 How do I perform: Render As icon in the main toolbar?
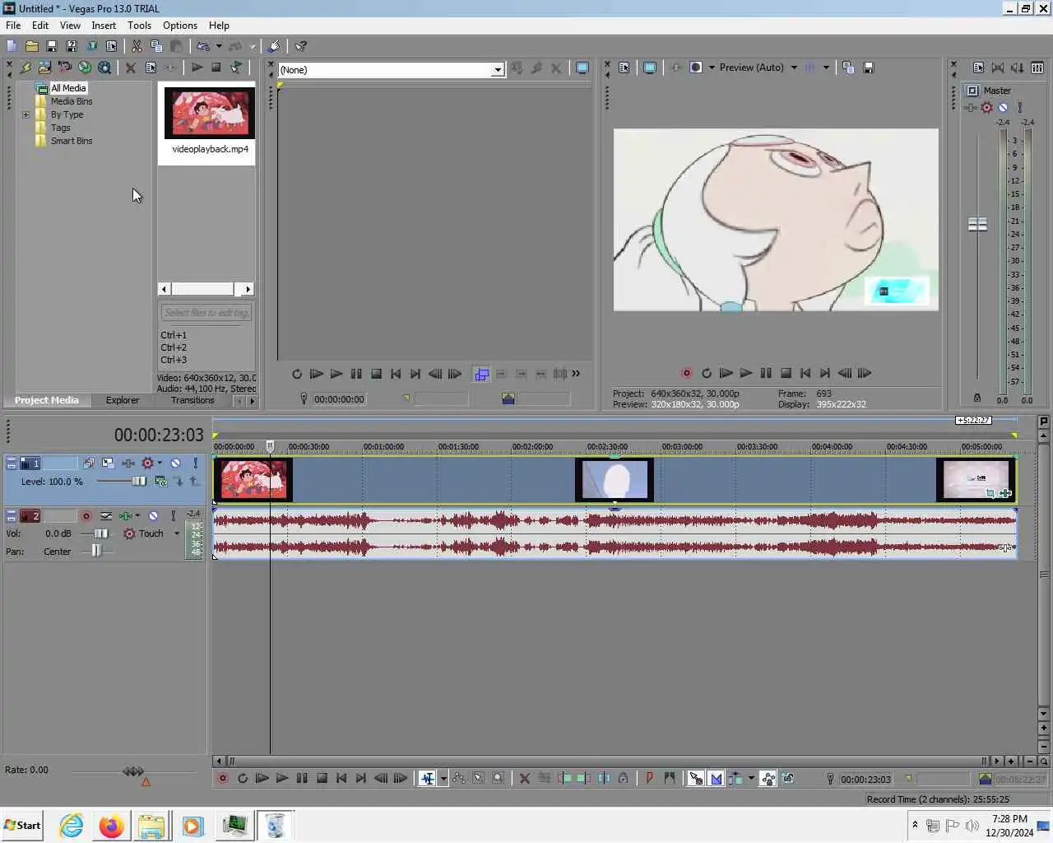coord(91,46)
